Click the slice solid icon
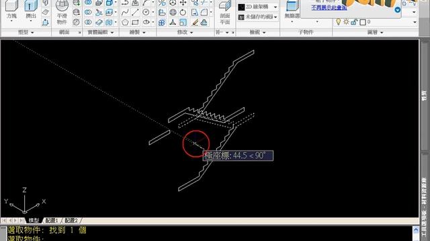 pyautogui.click(x=99, y=12)
